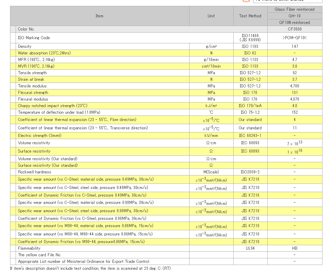Select the "Export Trade Control" list number row label
The height and width of the screenshot is (275, 335).
tap(84, 262)
